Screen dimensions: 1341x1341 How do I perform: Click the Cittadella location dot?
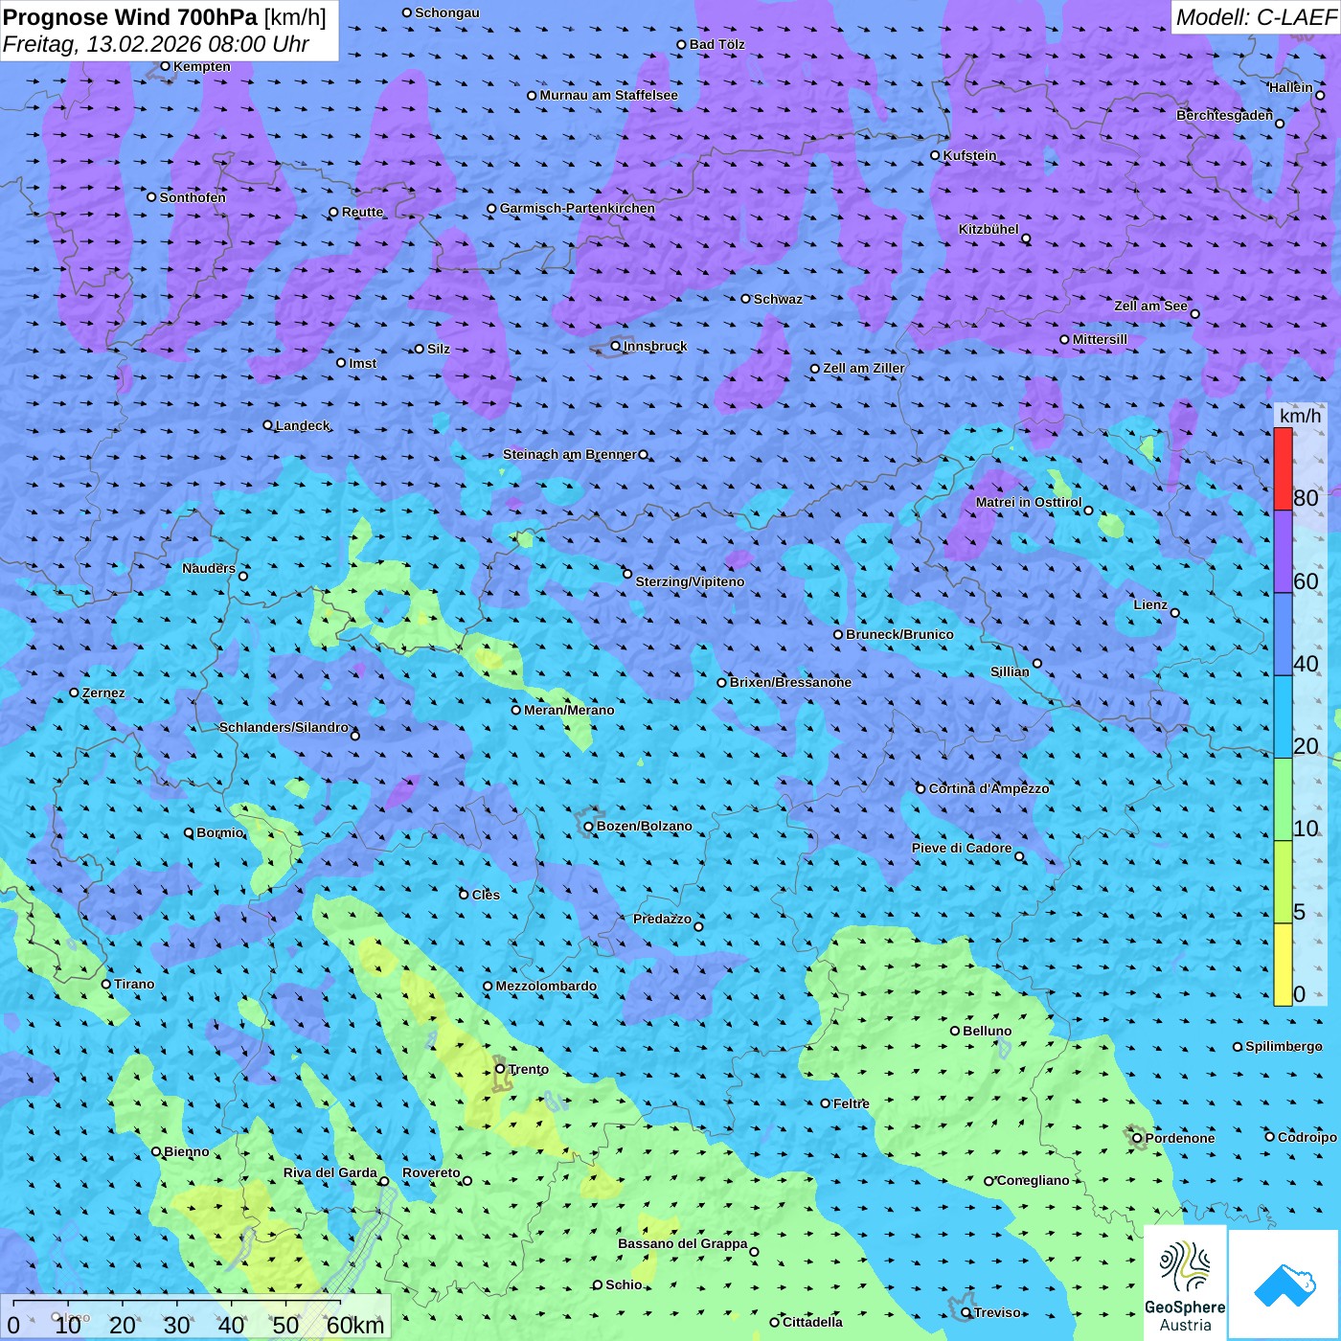[x=774, y=1322]
